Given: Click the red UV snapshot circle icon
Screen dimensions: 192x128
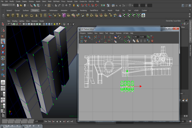Looking at the screenshot, I should coord(152,41).
